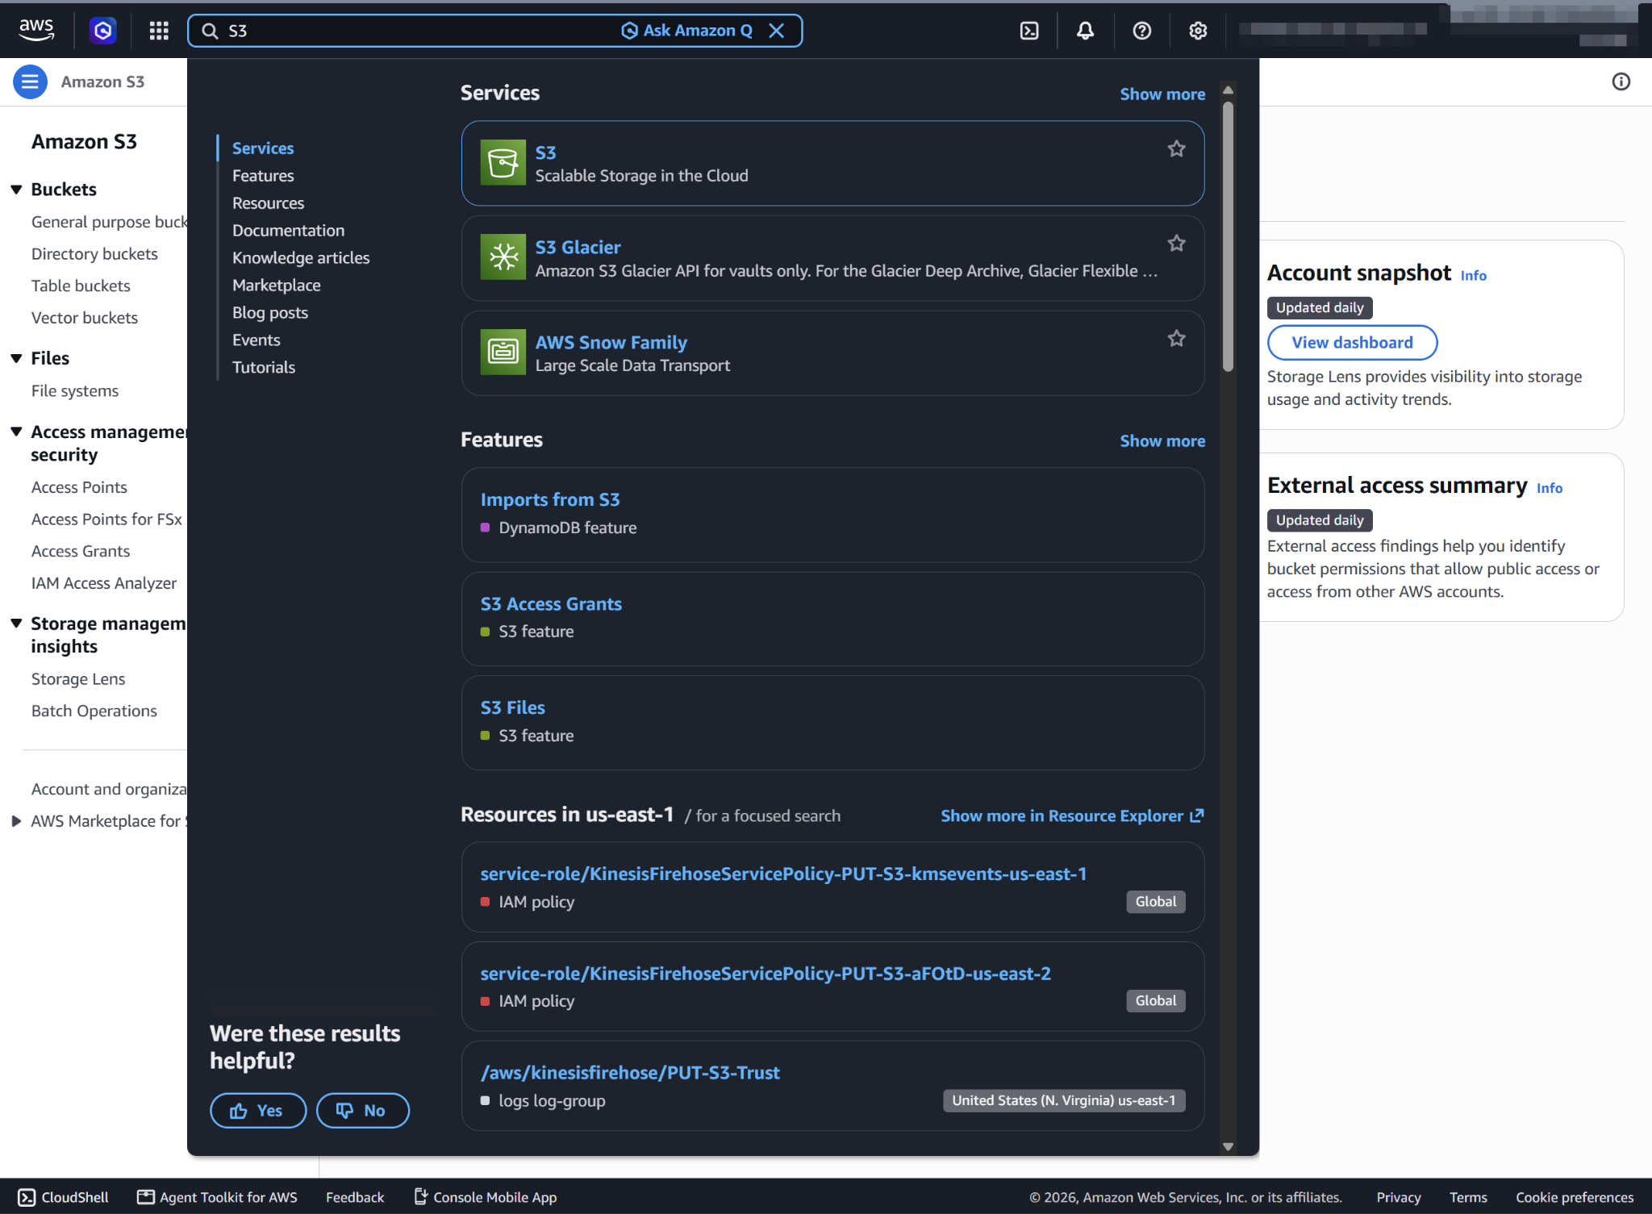
Task: Select the Features search category
Action: click(x=263, y=175)
